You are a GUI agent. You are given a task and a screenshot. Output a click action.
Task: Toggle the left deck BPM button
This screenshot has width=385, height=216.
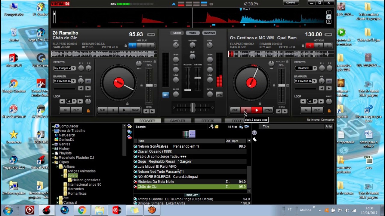tap(151, 34)
